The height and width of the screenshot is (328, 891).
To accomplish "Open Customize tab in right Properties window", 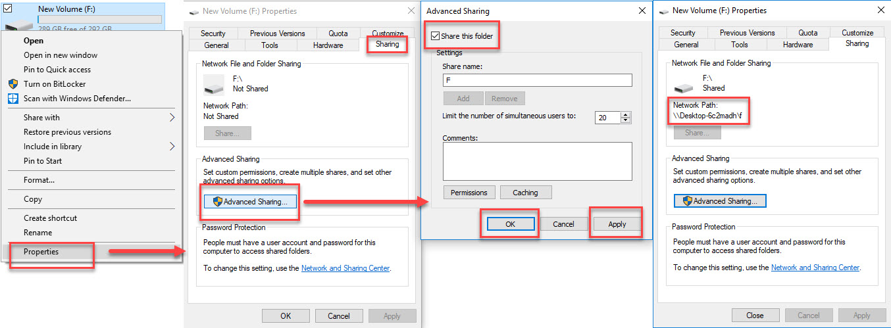I will tap(857, 33).
